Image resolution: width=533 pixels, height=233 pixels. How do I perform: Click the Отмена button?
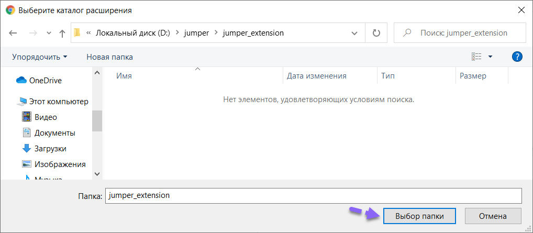pos(492,216)
